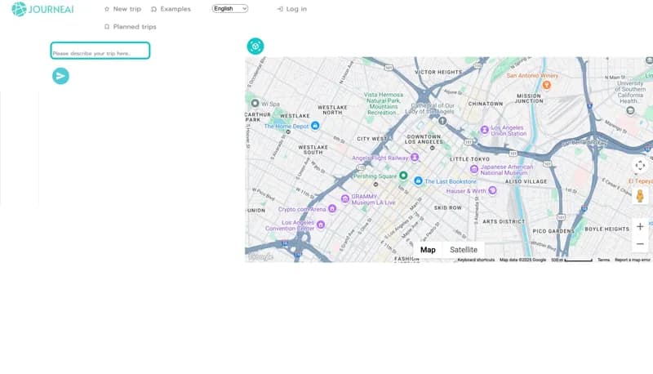Select Los Angeles Convention Center marker

coord(321,225)
